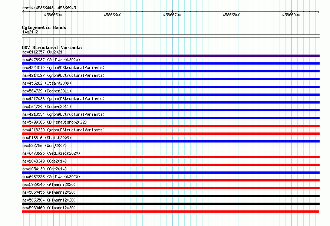Screen dimensions: 330x226
Task: Click nsv1054130 (Coe2014) variant label
Action: [44, 169]
